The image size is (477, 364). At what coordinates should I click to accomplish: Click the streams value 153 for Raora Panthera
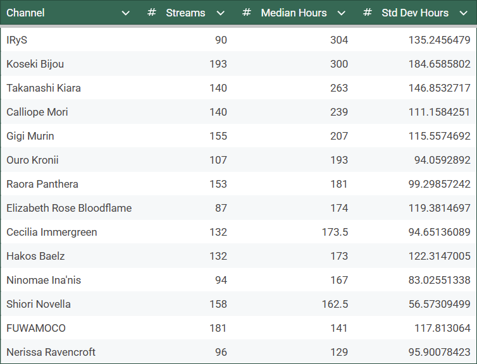[218, 184]
